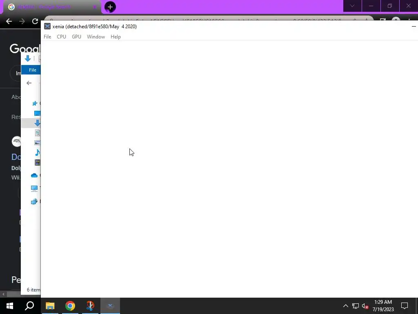Click muted volume tray icon
Screen dimensions: 418x314
tap(365, 306)
